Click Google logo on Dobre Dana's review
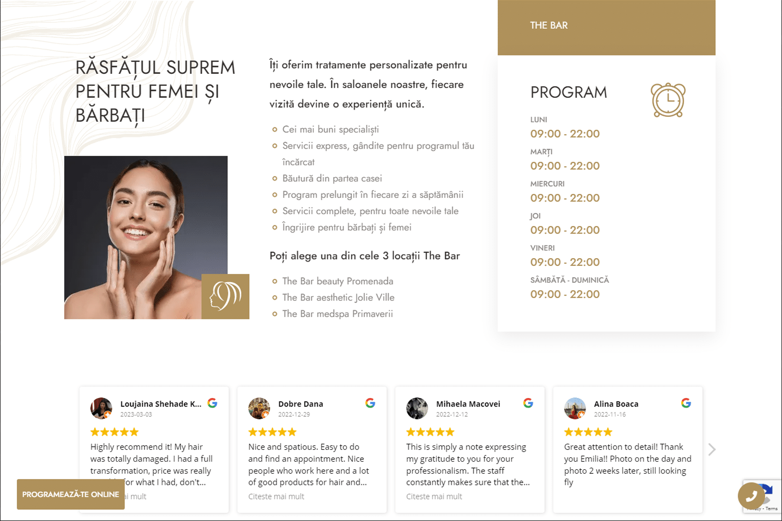Viewport: 782px width, 521px height. [x=370, y=403]
